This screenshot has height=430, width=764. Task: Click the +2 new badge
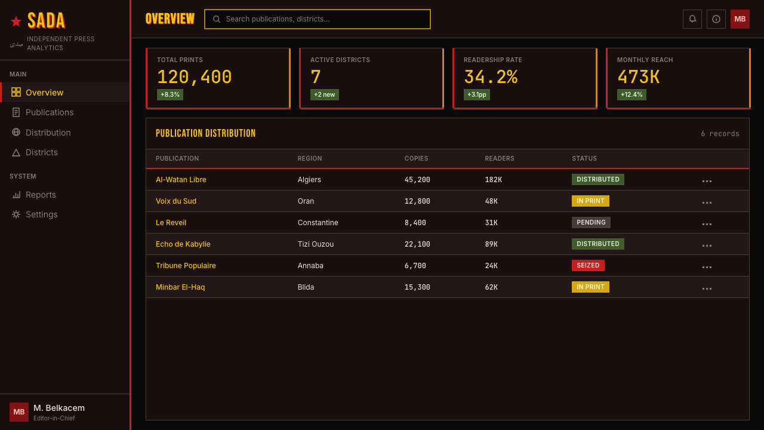[325, 95]
